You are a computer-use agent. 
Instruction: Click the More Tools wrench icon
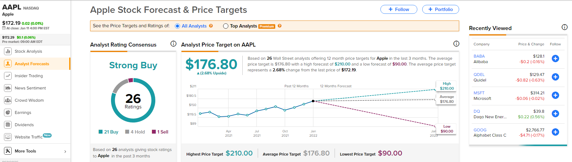tap(8, 151)
